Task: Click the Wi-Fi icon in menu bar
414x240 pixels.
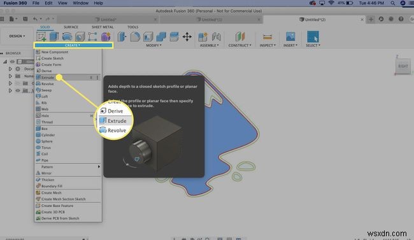Action: point(331,3)
